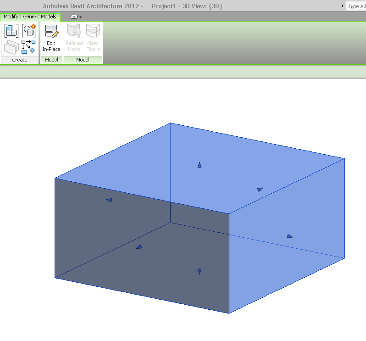Open Edit In-Place for the model
This screenshot has width=366, height=341.
[x=51, y=38]
